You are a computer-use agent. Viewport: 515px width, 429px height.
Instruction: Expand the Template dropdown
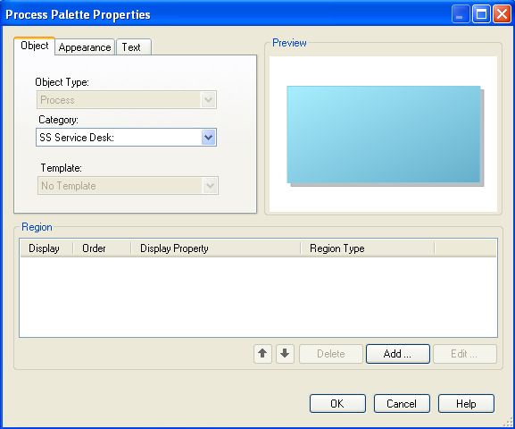click(211, 186)
